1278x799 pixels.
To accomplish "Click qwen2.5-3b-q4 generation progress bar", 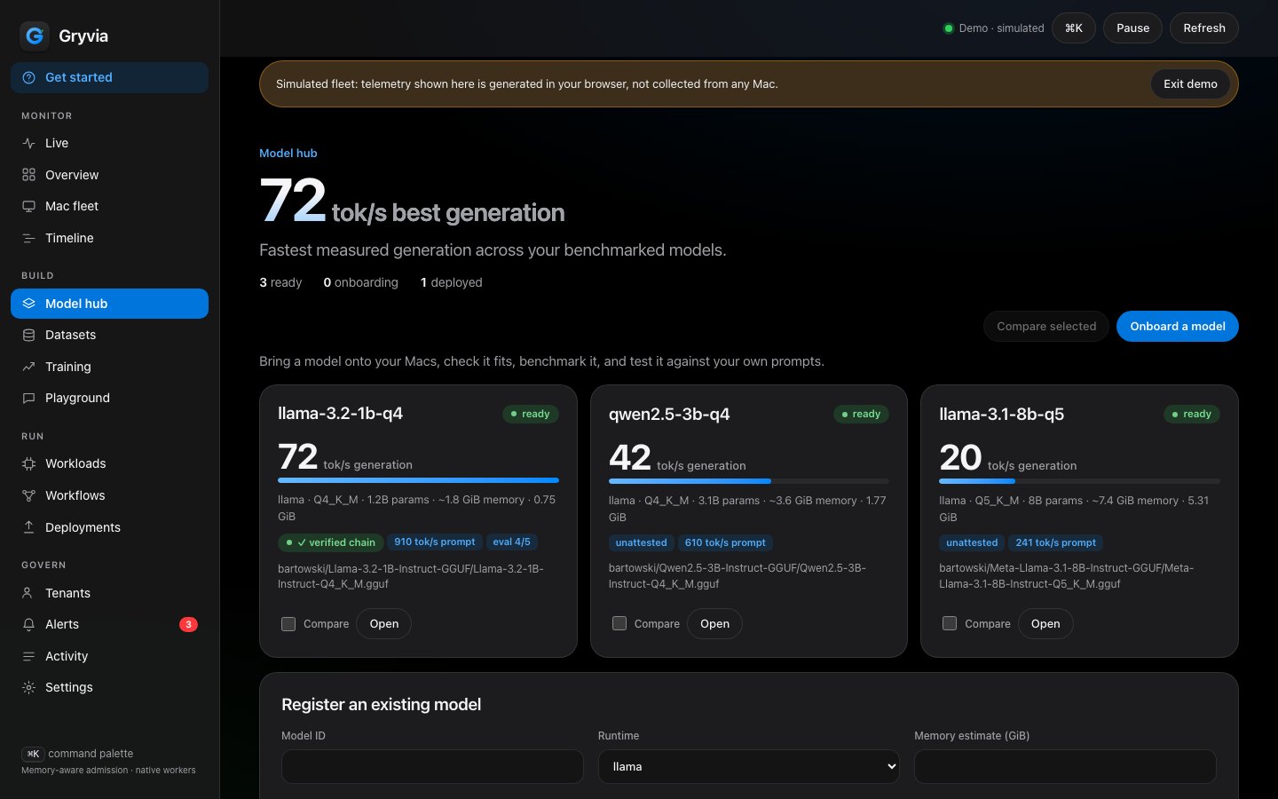I will click(749, 481).
